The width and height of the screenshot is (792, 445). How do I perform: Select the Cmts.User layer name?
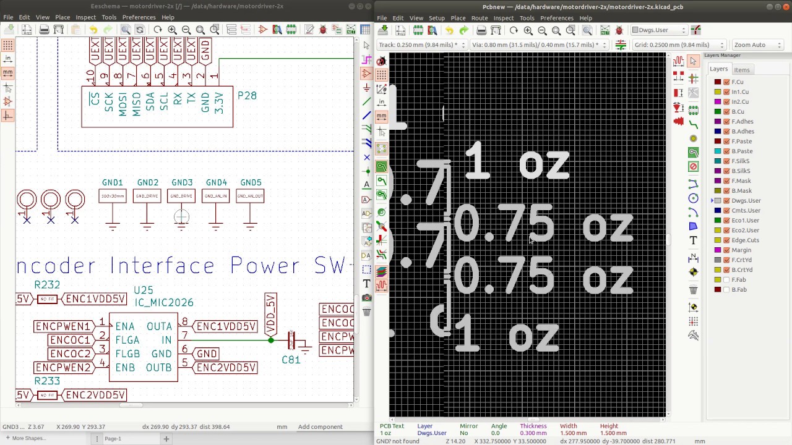pyautogui.click(x=746, y=211)
